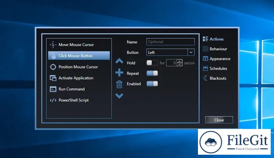Select the PowerShell Script label
This screenshot has height=158, width=274.
pyautogui.click(x=73, y=100)
